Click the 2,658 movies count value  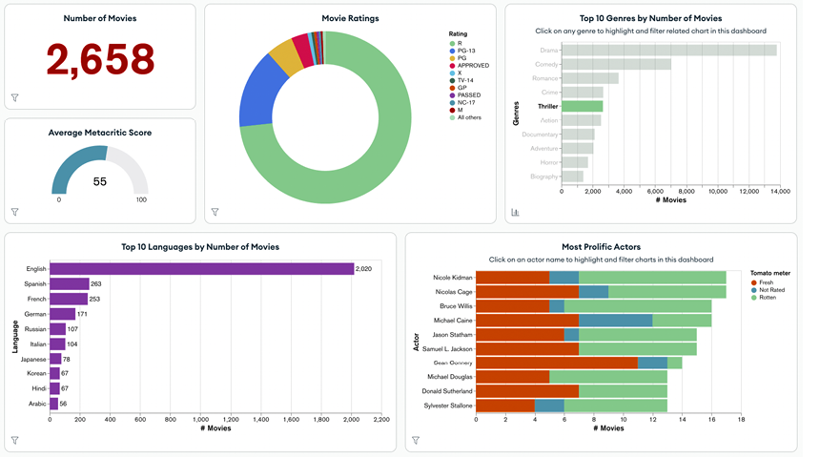[100, 59]
